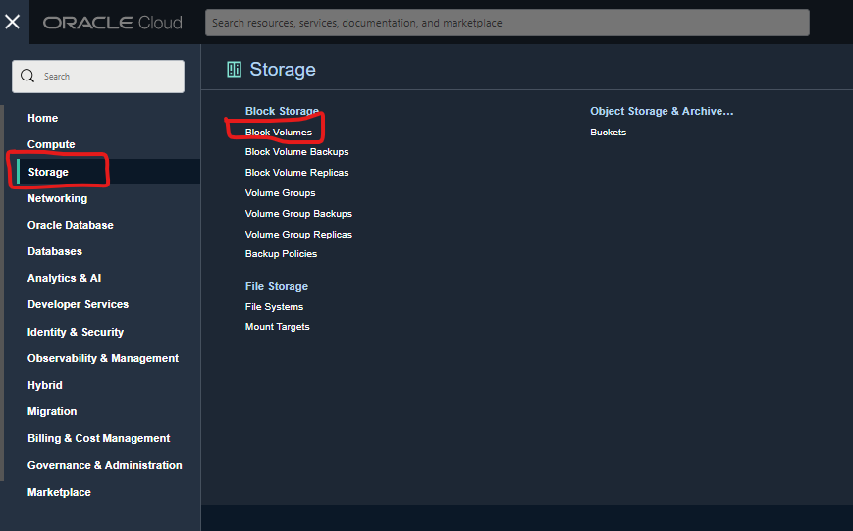Open Governance & Administration category
Image resolution: width=853 pixels, height=531 pixels.
(x=105, y=465)
